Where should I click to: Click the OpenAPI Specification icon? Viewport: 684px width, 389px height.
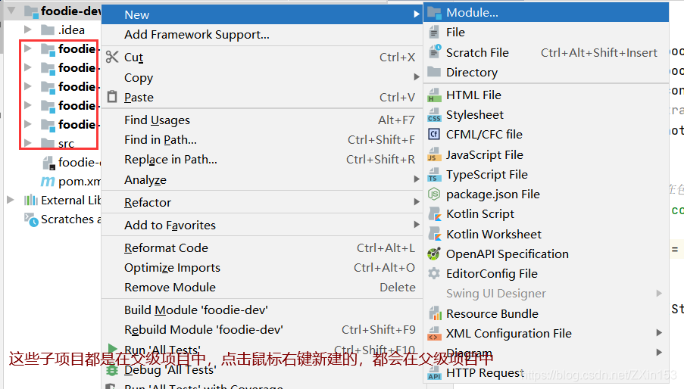pyautogui.click(x=434, y=254)
